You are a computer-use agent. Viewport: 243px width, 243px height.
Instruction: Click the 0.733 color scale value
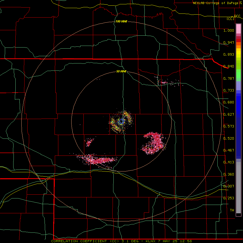tap(229, 90)
